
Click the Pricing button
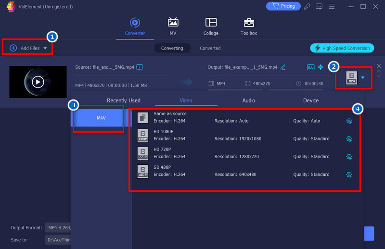(x=283, y=6)
